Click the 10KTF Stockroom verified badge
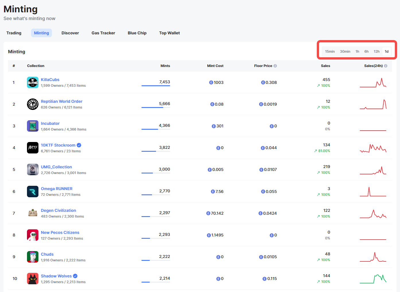This screenshot has width=400, height=292. tap(79, 145)
